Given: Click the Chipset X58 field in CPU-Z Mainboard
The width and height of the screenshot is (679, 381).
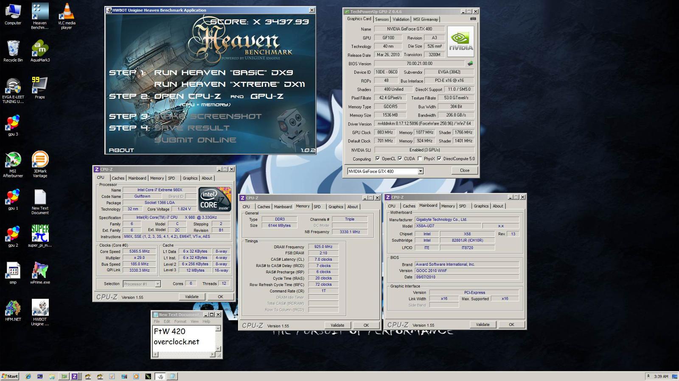Looking at the screenshot, I should click(467, 234).
